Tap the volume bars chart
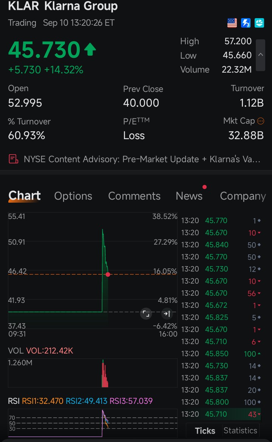This screenshot has width=272, height=442. coord(93,373)
